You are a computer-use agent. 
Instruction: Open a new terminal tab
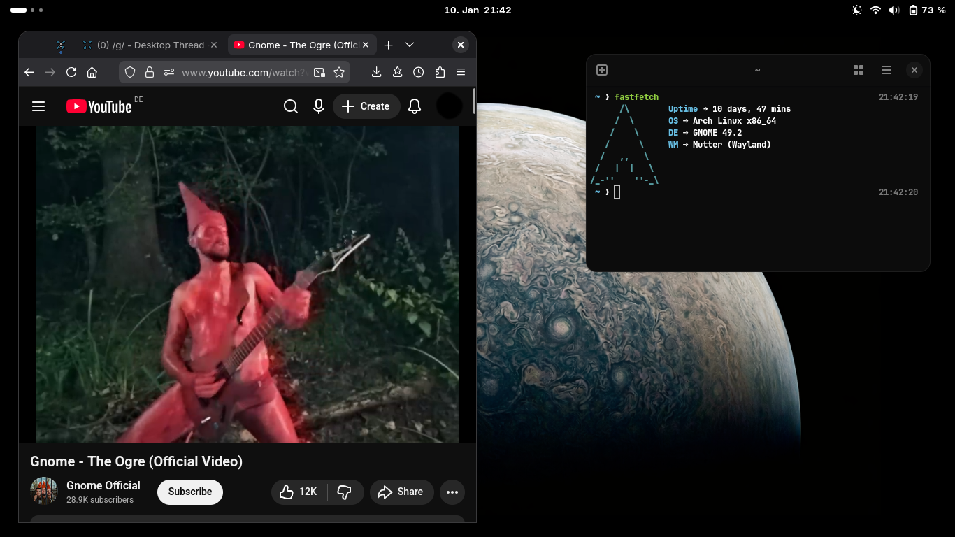tap(601, 70)
